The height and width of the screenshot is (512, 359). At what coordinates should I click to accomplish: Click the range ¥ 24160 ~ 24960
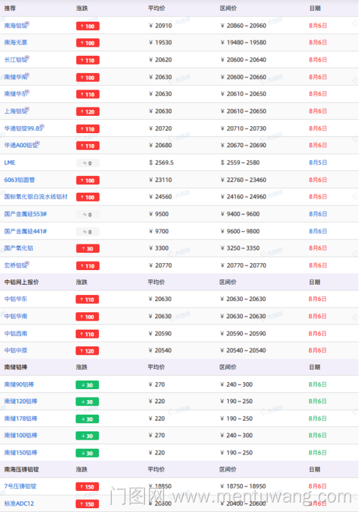click(243, 197)
